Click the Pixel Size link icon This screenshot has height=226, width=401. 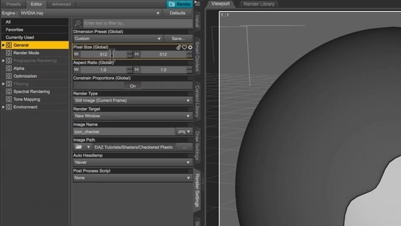(x=179, y=48)
